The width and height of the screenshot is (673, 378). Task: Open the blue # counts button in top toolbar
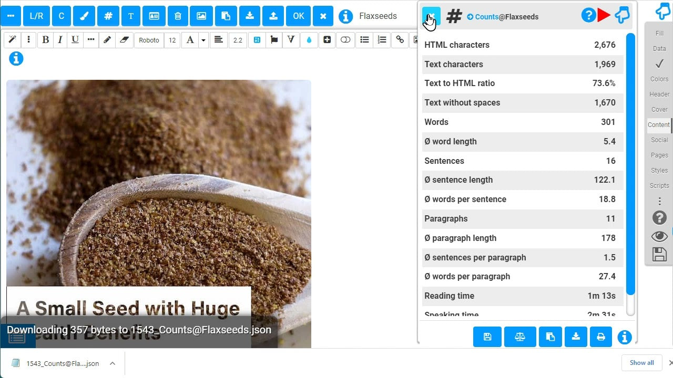(x=108, y=16)
